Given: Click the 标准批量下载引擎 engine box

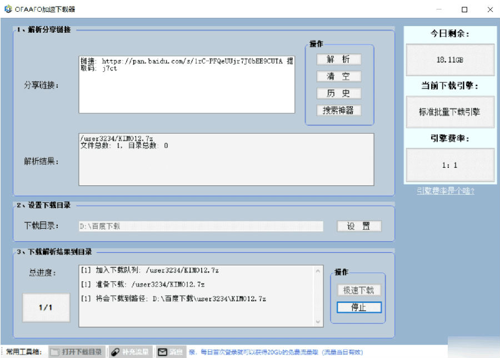Looking at the screenshot, I should 450,112.
